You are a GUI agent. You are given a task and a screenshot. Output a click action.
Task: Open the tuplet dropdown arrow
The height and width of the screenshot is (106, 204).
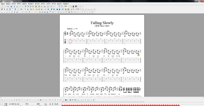point(24,12)
